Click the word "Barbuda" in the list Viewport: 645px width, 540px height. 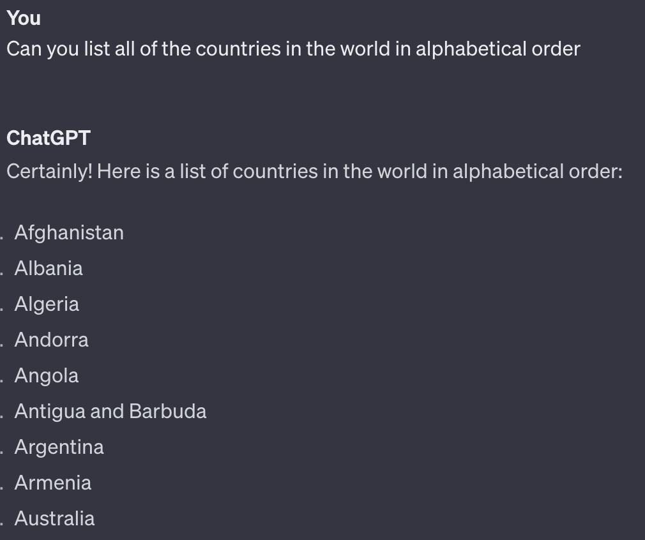click(167, 411)
